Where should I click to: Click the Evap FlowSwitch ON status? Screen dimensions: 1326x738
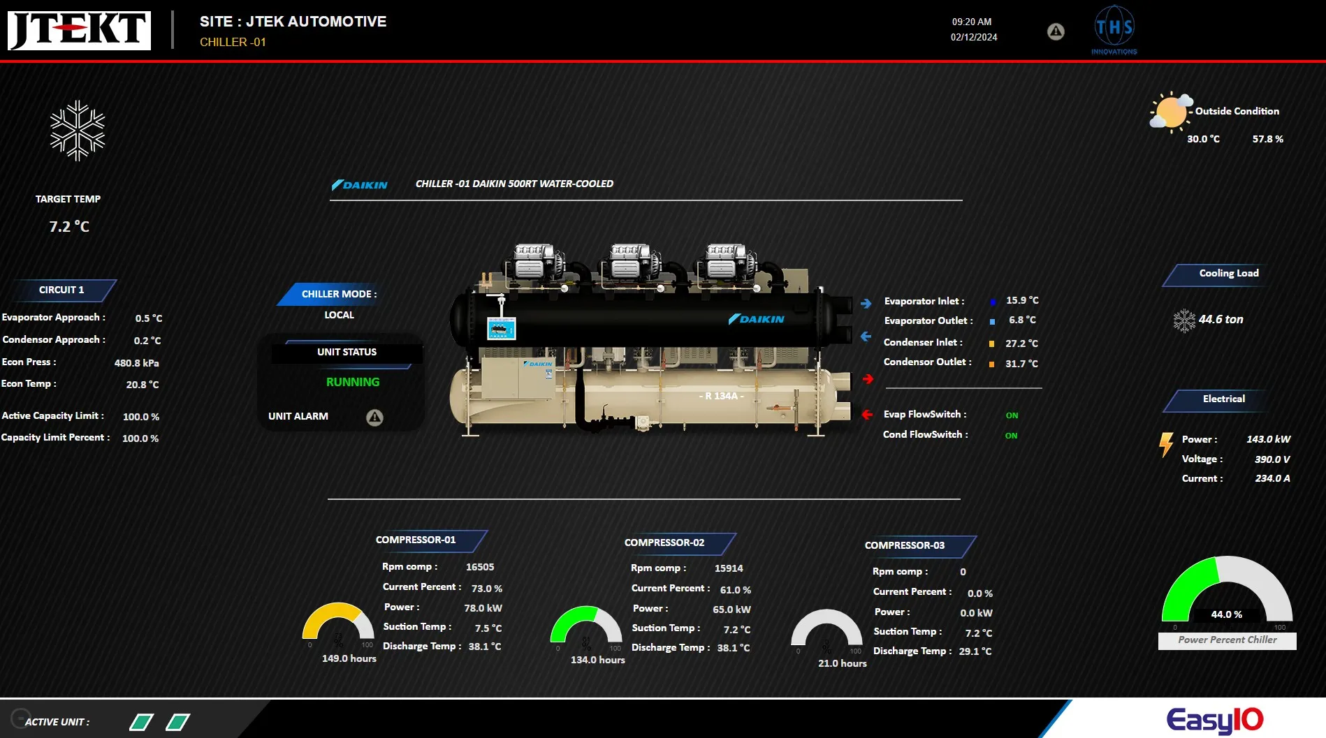pyautogui.click(x=1012, y=416)
